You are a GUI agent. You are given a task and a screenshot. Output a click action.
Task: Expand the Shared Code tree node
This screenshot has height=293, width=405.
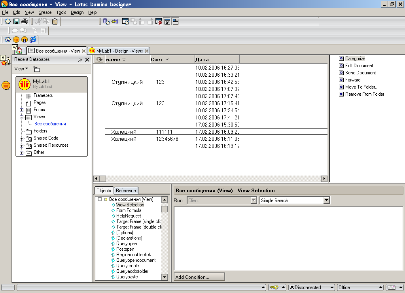click(x=22, y=138)
